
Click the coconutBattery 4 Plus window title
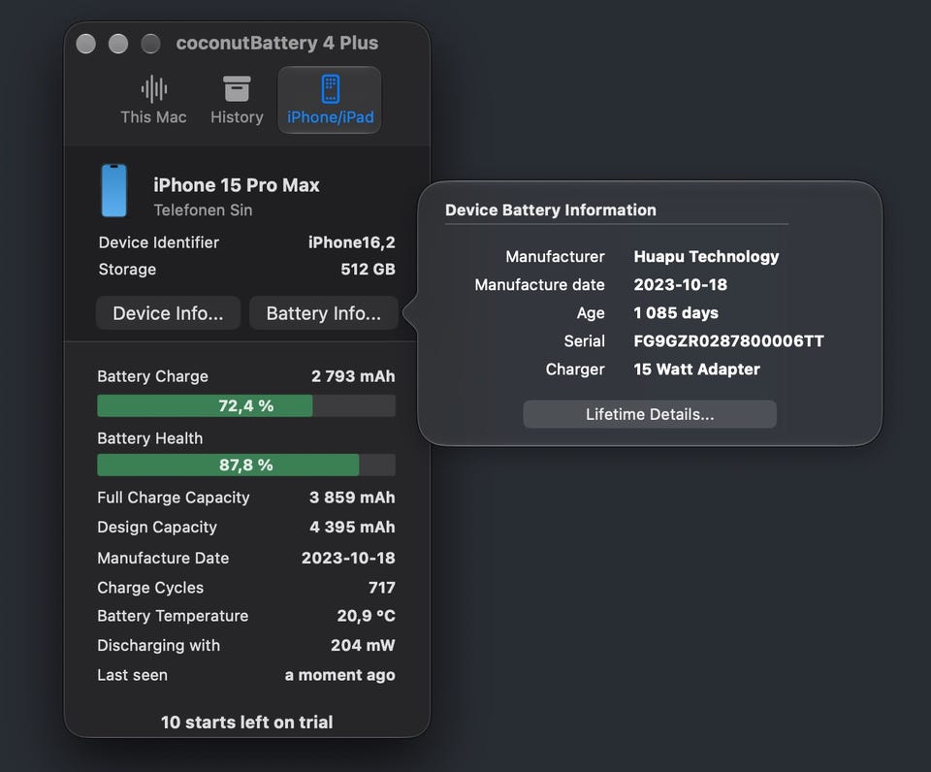[277, 43]
